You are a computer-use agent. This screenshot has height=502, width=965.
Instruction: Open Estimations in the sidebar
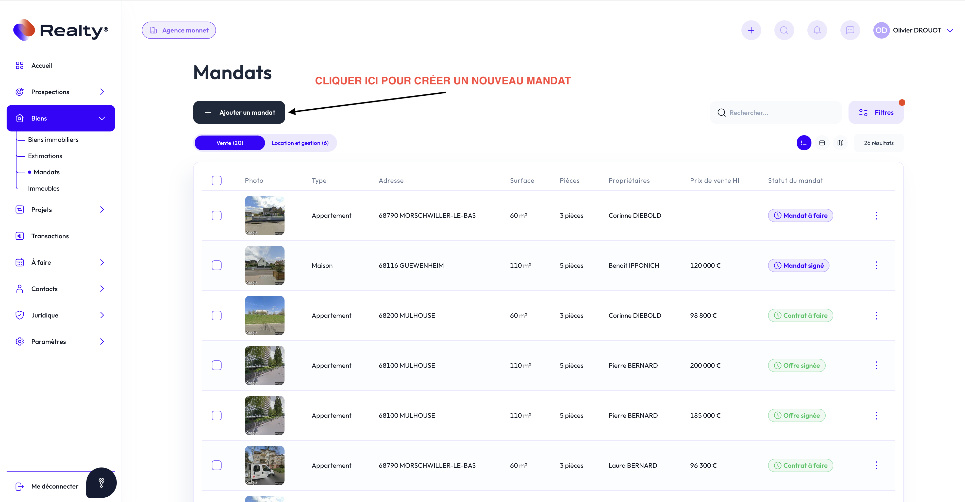point(45,156)
